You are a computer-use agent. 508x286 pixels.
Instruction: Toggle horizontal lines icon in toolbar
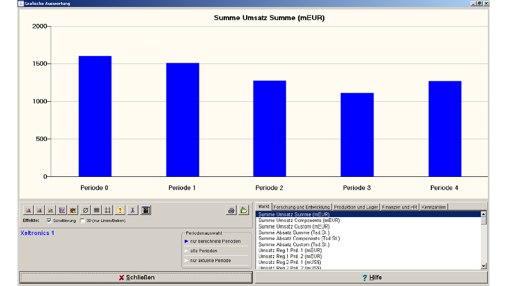click(96, 210)
